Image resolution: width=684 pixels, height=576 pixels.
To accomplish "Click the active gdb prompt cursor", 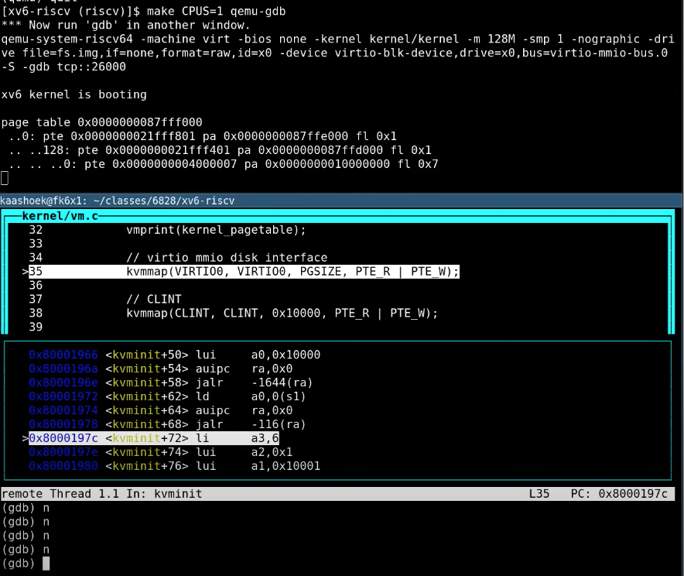I will (x=46, y=564).
